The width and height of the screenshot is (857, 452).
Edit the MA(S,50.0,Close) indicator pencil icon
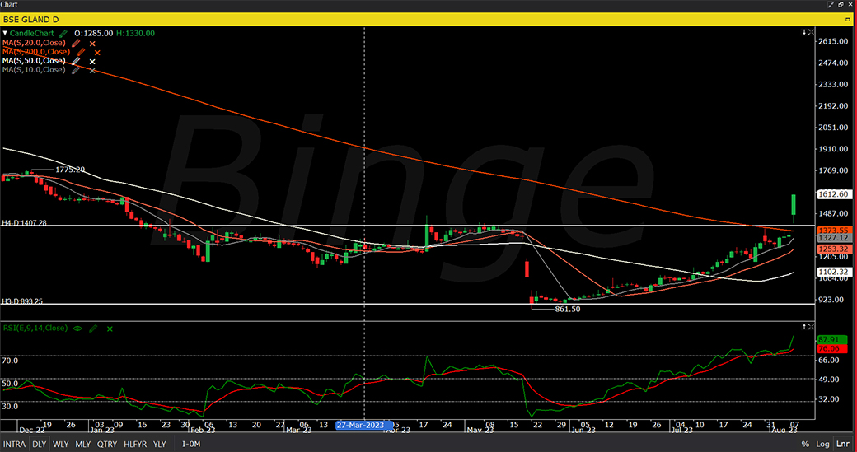76,61
